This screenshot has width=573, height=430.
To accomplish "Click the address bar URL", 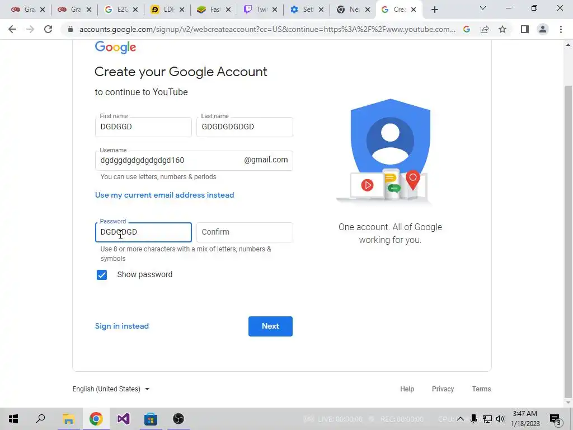I will (267, 29).
